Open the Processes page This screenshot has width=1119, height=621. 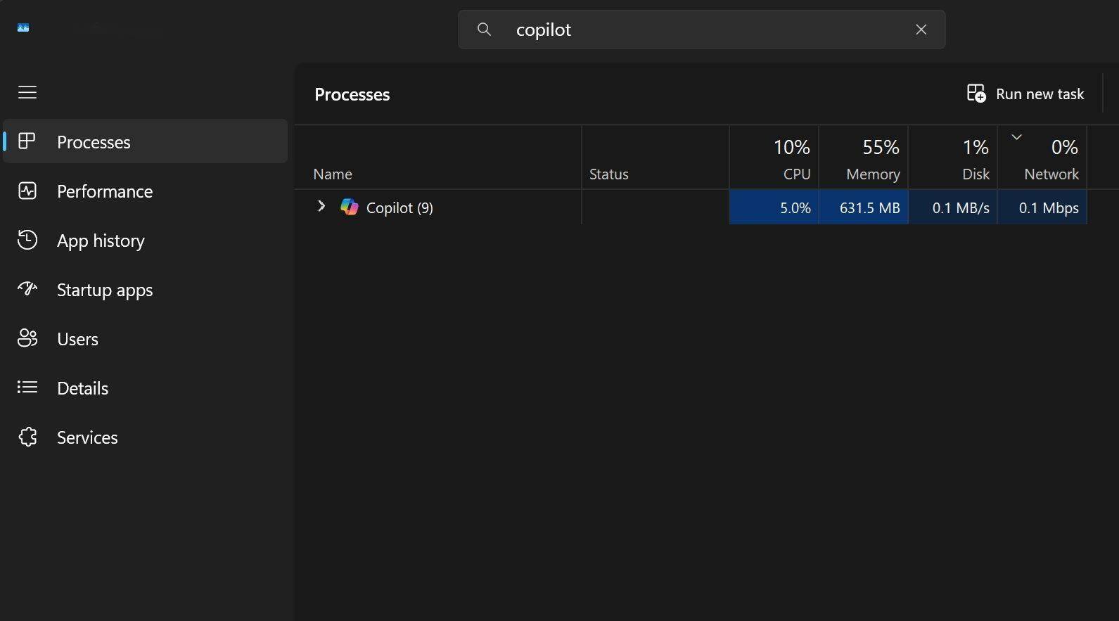point(146,141)
